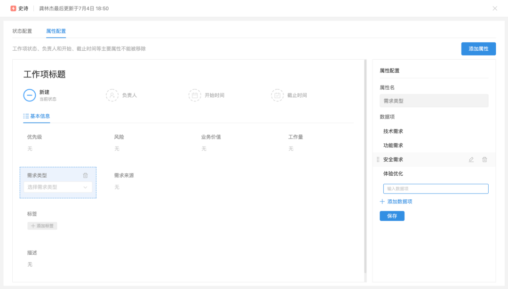Click the 截止时间 calendar check icon
The image size is (508, 289).
click(278, 95)
